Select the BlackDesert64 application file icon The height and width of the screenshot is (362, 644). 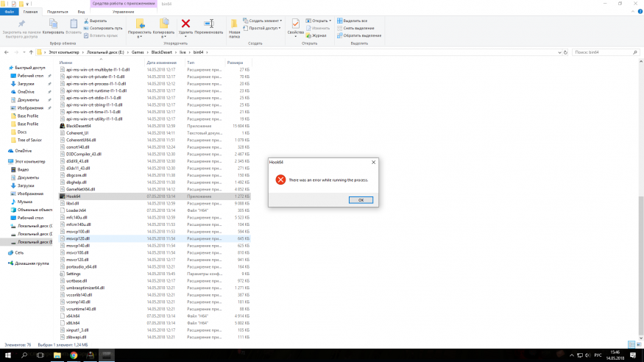click(62, 126)
